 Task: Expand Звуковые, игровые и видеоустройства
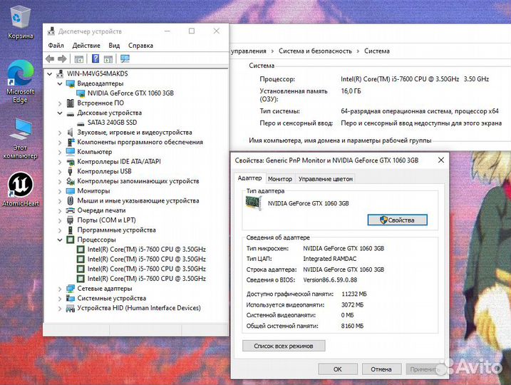click(60, 133)
